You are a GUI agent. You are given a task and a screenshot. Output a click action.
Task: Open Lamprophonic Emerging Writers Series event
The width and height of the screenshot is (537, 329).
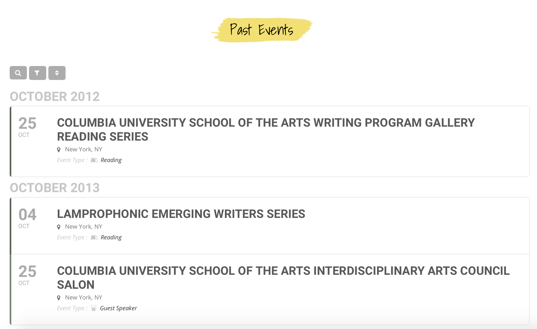click(x=181, y=214)
